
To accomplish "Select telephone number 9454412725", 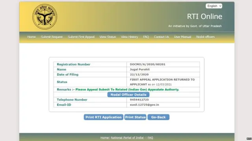I will [x=139, y=99].
